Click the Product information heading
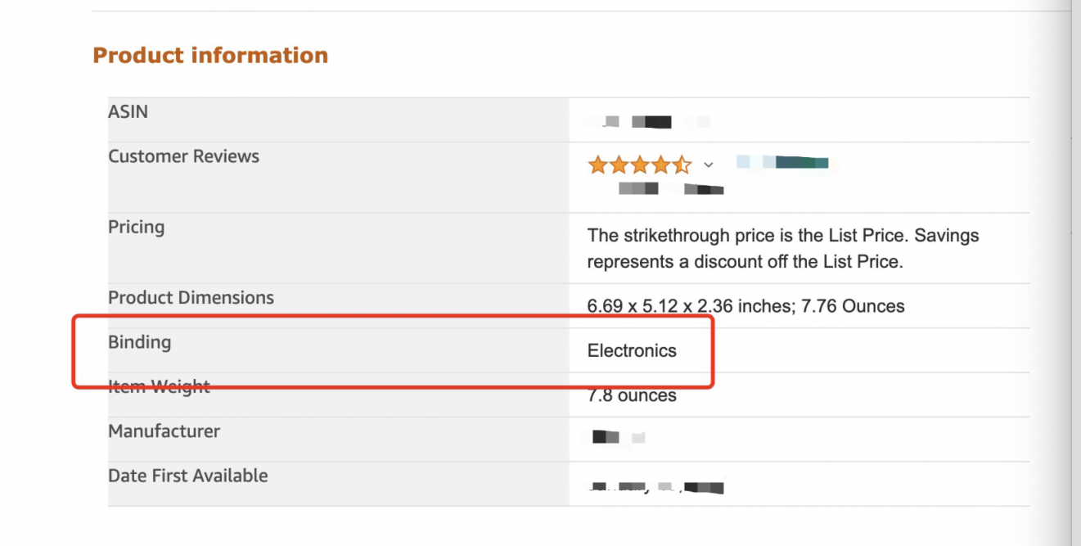 pyautogui.click(x=210, y=56)
